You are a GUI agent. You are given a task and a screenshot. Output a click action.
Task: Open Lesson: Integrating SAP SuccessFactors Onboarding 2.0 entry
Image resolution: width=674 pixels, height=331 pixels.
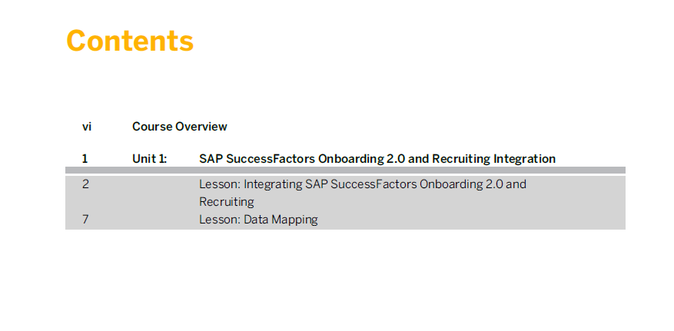(x=362, y=184)
